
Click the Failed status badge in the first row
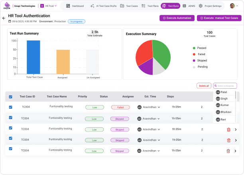[120, 107]
